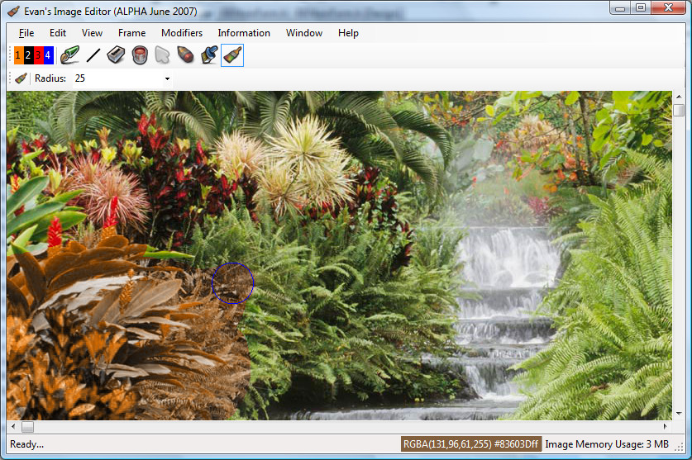Select the Eraser tool
The image size is (692, 460).
(x=116, y=55)
